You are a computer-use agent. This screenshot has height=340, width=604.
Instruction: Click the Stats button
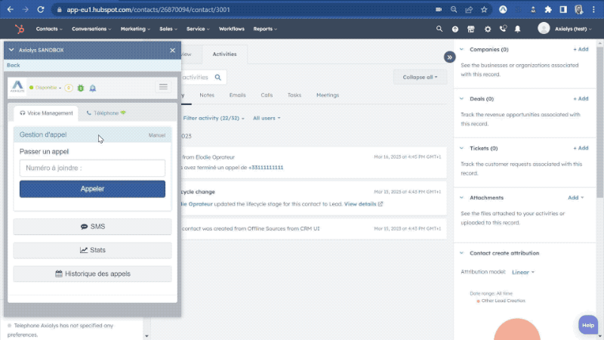[x=92, y=250]
